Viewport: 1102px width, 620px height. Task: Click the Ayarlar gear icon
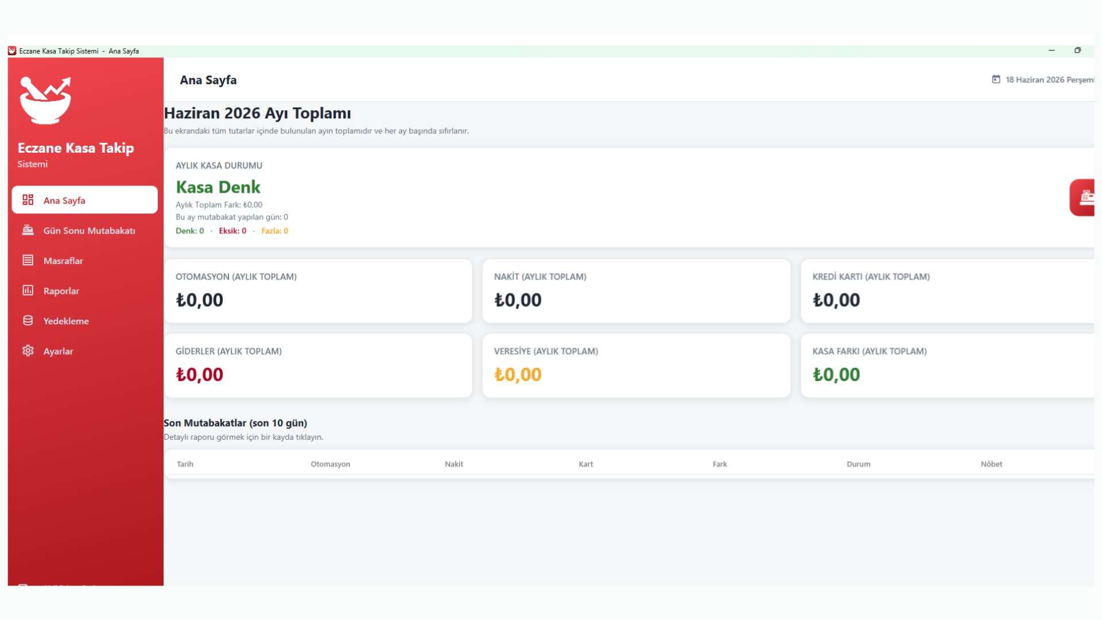coord(28,351)
